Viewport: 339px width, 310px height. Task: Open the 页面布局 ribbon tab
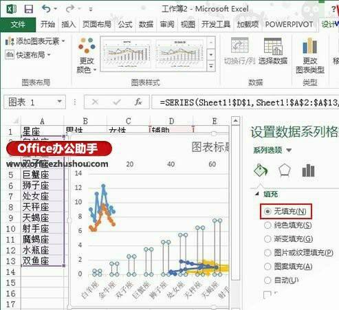[97, 24]
